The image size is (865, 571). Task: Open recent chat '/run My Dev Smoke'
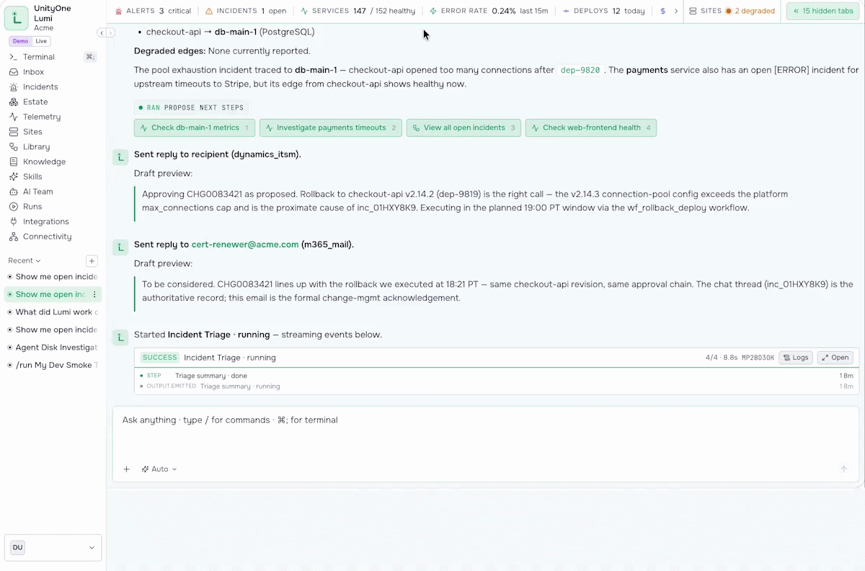[54, 366]
